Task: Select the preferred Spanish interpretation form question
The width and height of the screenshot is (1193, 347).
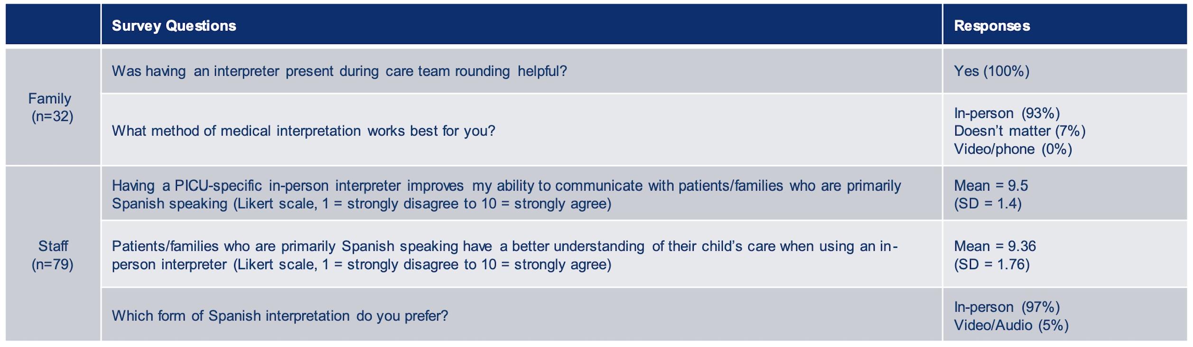Action: (x=280, y=316)
